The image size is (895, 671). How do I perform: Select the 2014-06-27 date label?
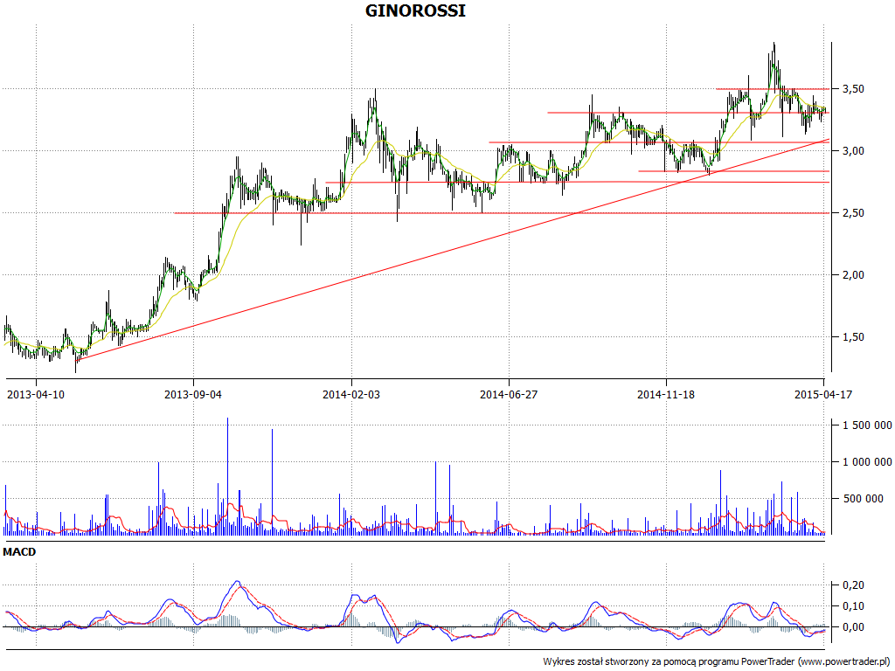509,394
